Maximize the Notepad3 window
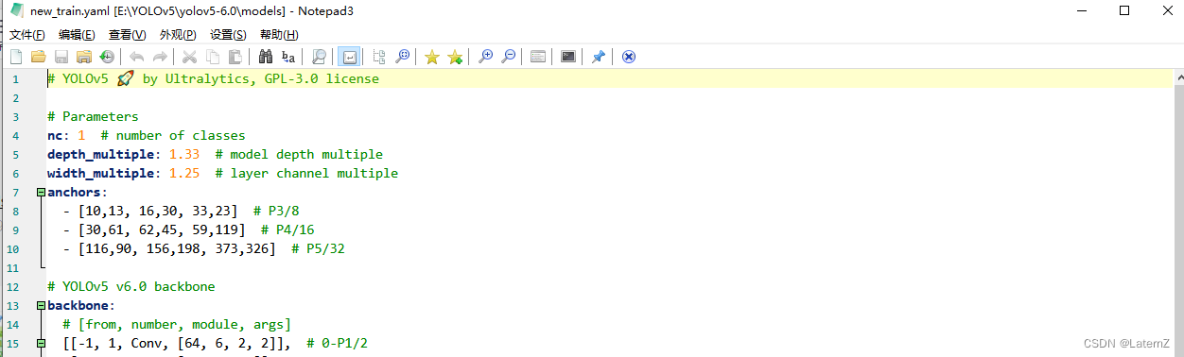Screen dimensions: 1184x357 (1123, 10)
